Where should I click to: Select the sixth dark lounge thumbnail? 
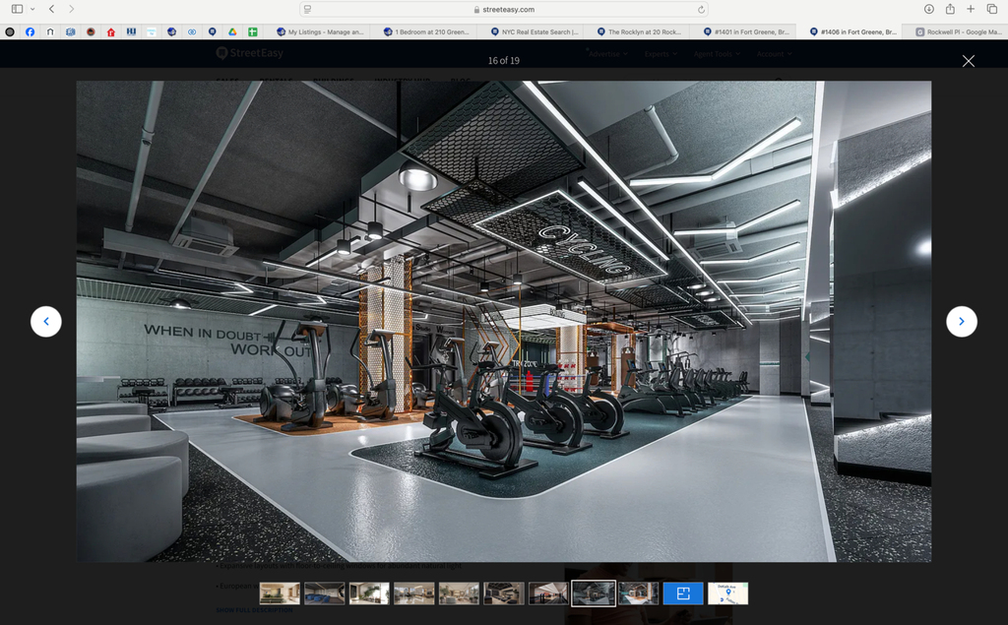tap(503, 593)
